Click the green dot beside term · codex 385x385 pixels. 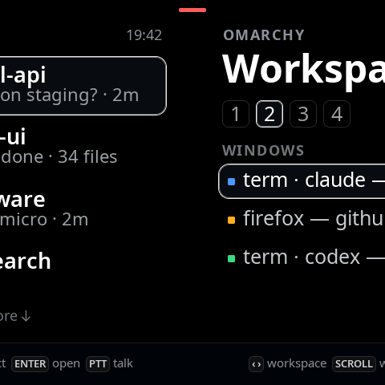point(231,259)
